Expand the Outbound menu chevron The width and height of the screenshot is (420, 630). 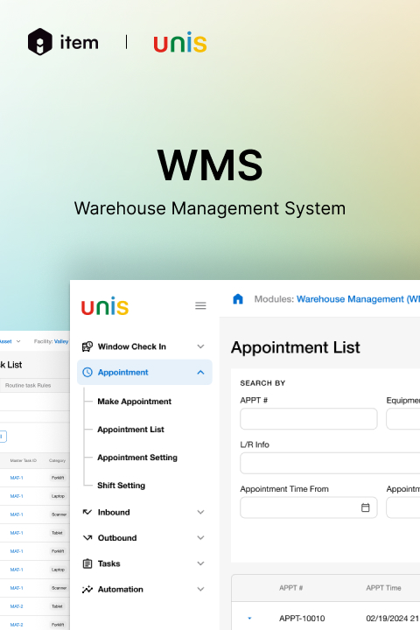pos(200,537)
